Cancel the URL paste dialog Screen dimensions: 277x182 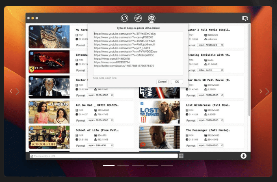click(x=162, y=82)
